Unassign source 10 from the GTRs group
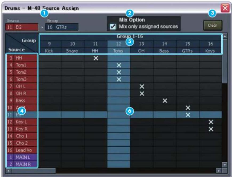The width and height of the screenshot is (232, 177). coord(188,108)
